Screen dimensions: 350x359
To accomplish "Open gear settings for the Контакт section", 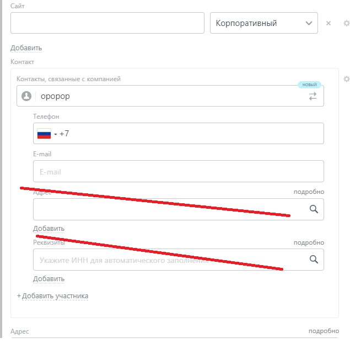I will coord(346,79).
